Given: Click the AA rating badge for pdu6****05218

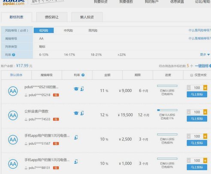Looking at the screenshot, I should click(13, 91).
